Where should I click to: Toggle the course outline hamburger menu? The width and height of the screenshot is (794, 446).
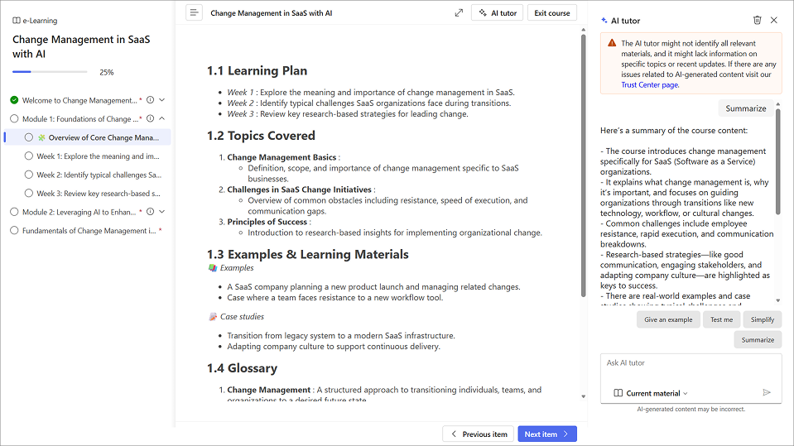[194, 12]
